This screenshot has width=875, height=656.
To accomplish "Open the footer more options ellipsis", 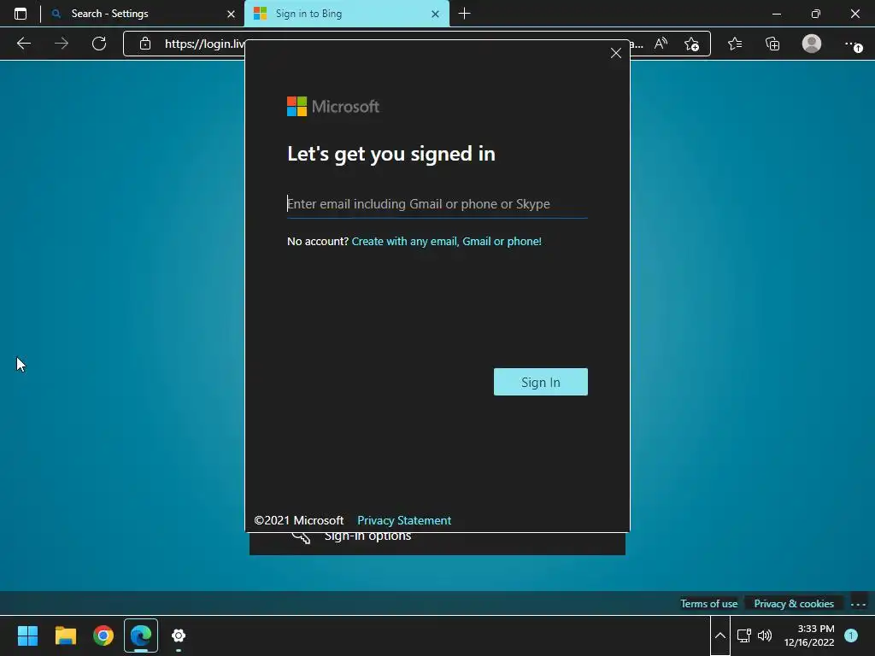I will (x=858, y=604).
